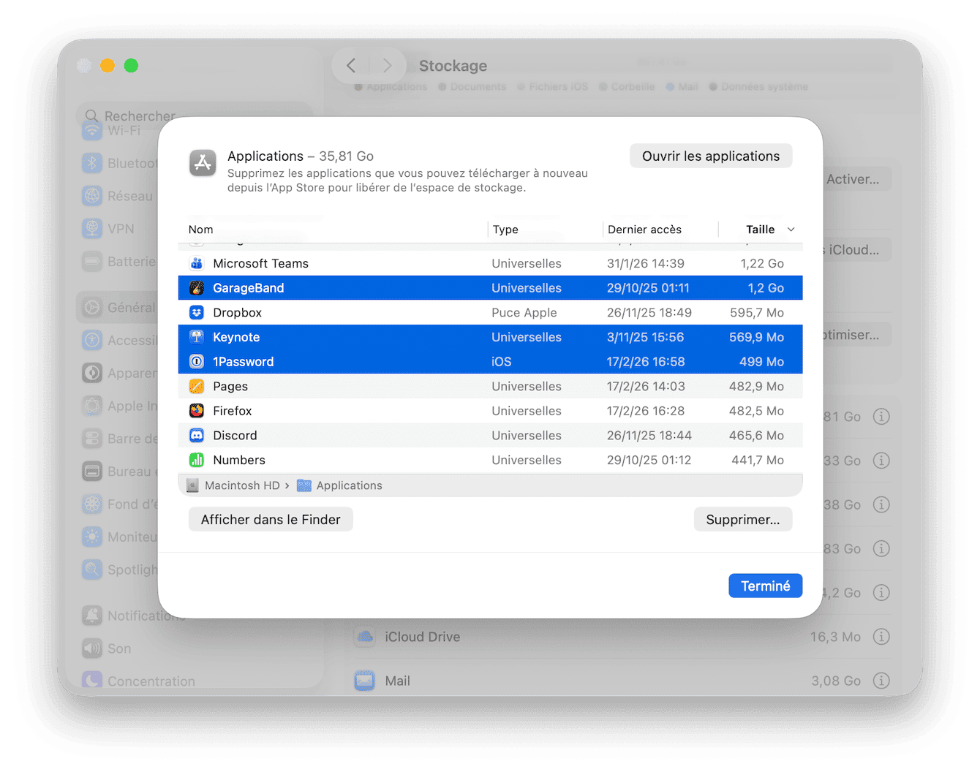Click the 465,6 Mo size cell

[x=756, y=435]
